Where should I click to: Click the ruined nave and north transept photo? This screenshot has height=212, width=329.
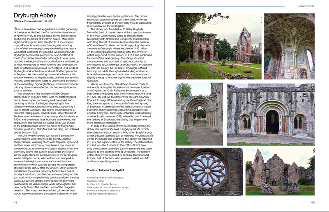click(218, 46)
